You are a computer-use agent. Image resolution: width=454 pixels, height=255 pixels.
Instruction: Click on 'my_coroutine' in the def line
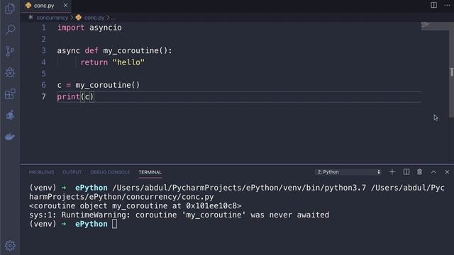131,50
